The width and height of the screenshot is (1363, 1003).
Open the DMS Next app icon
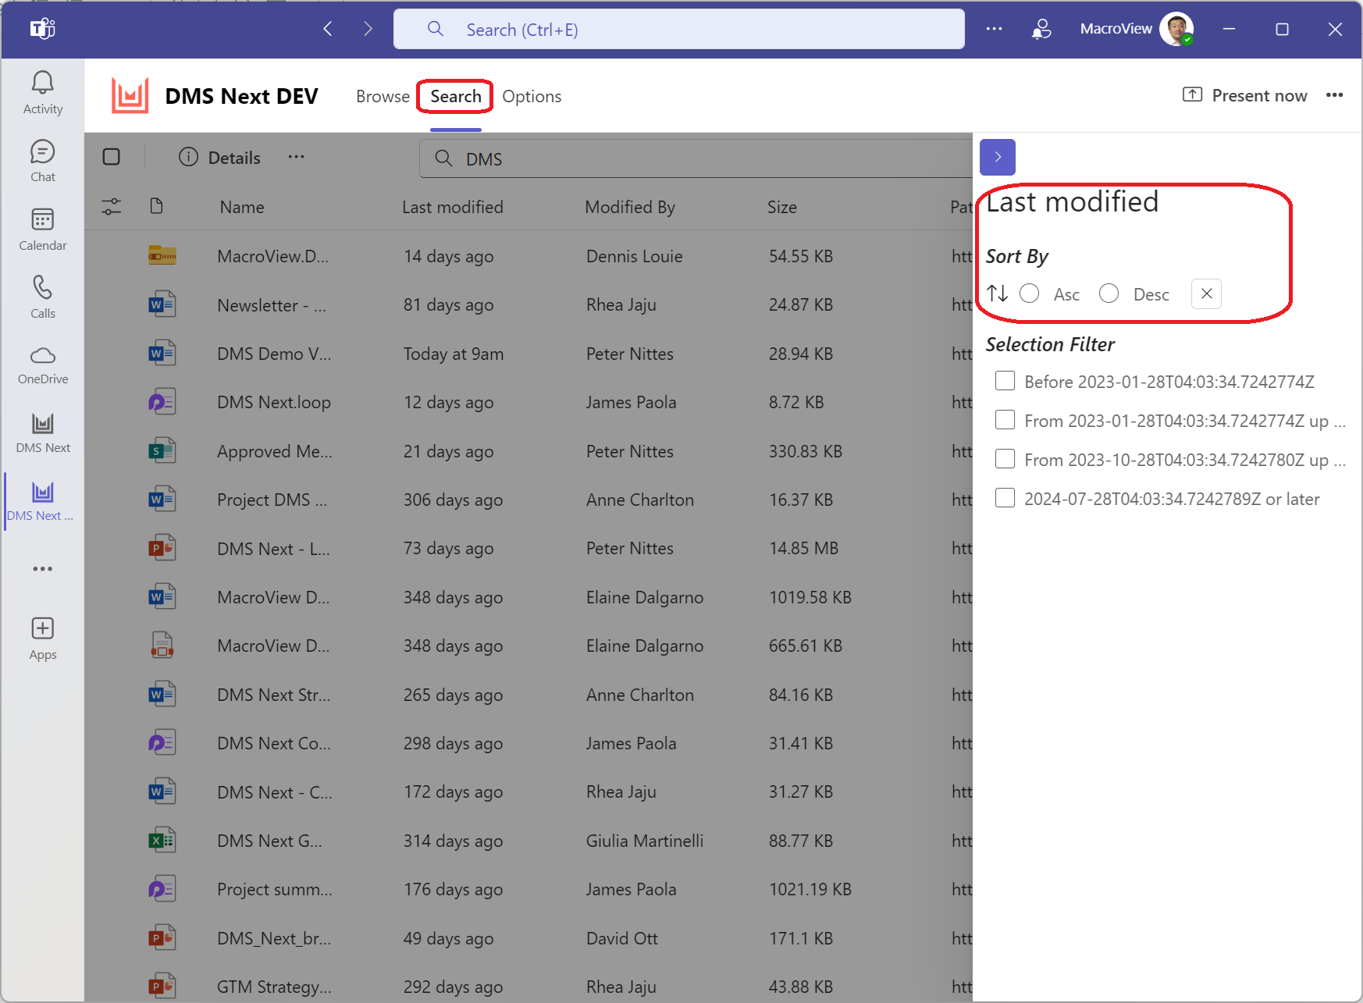(43, 433)
